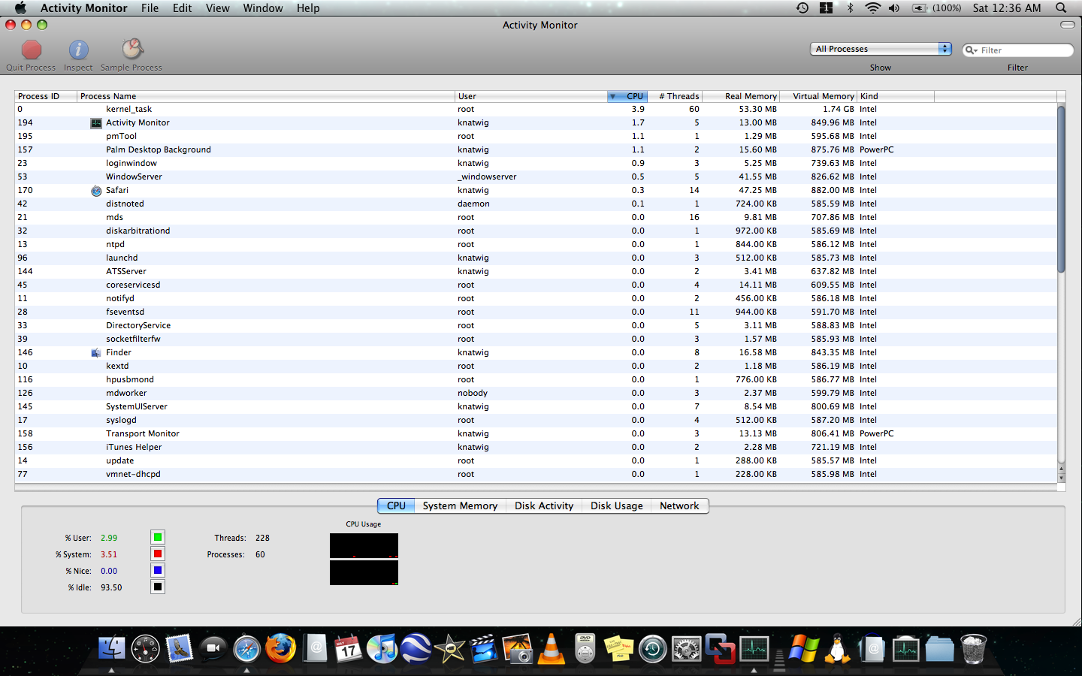Select the Safari compass icon in process list
The width and height of the screenshot is (1082, 676).
(96, 191)
